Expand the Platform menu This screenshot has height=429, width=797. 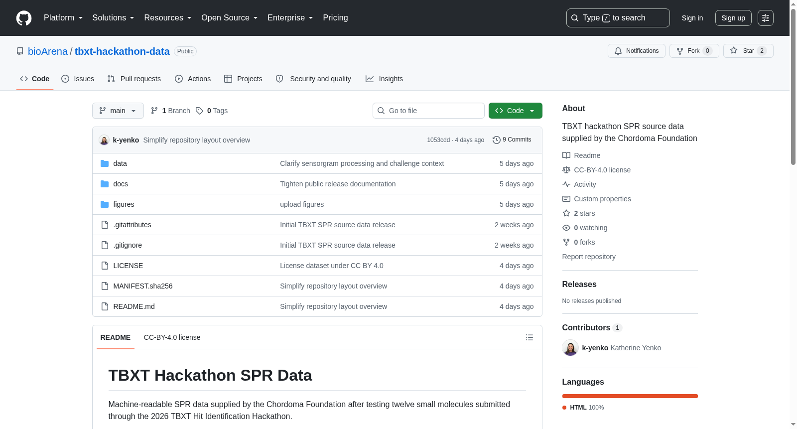click(x=63, y=18)
